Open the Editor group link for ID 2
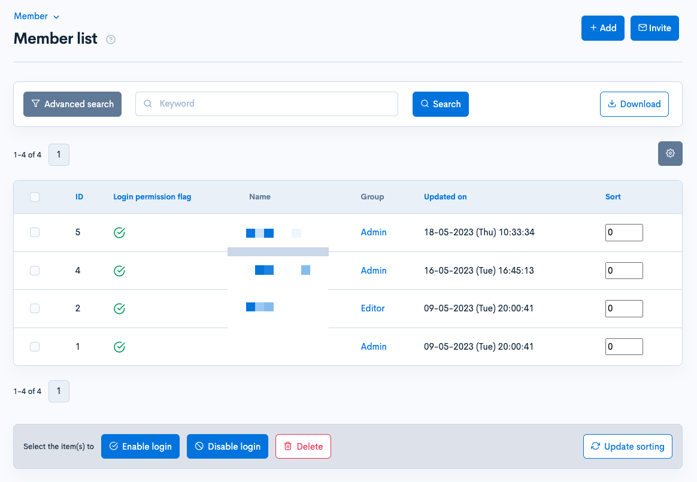 (372, 308)
